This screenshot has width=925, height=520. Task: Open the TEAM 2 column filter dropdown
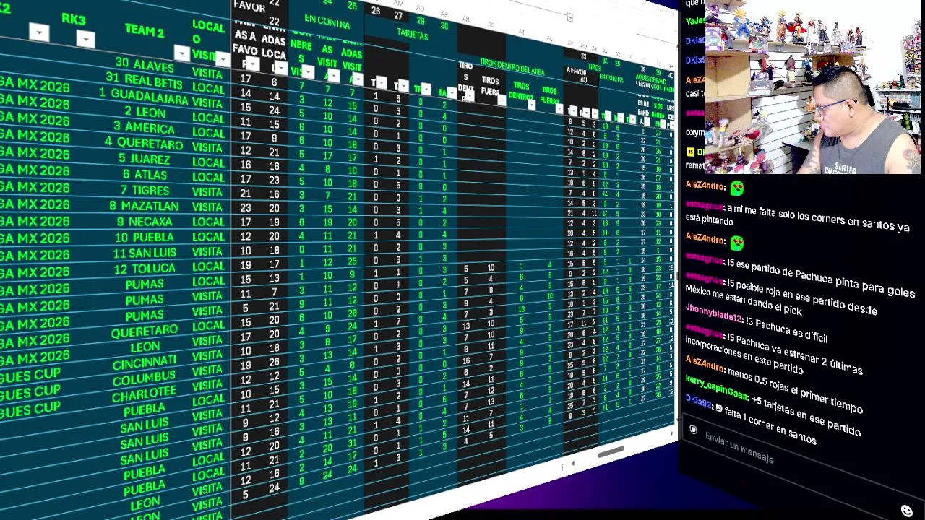pos(181,53)
